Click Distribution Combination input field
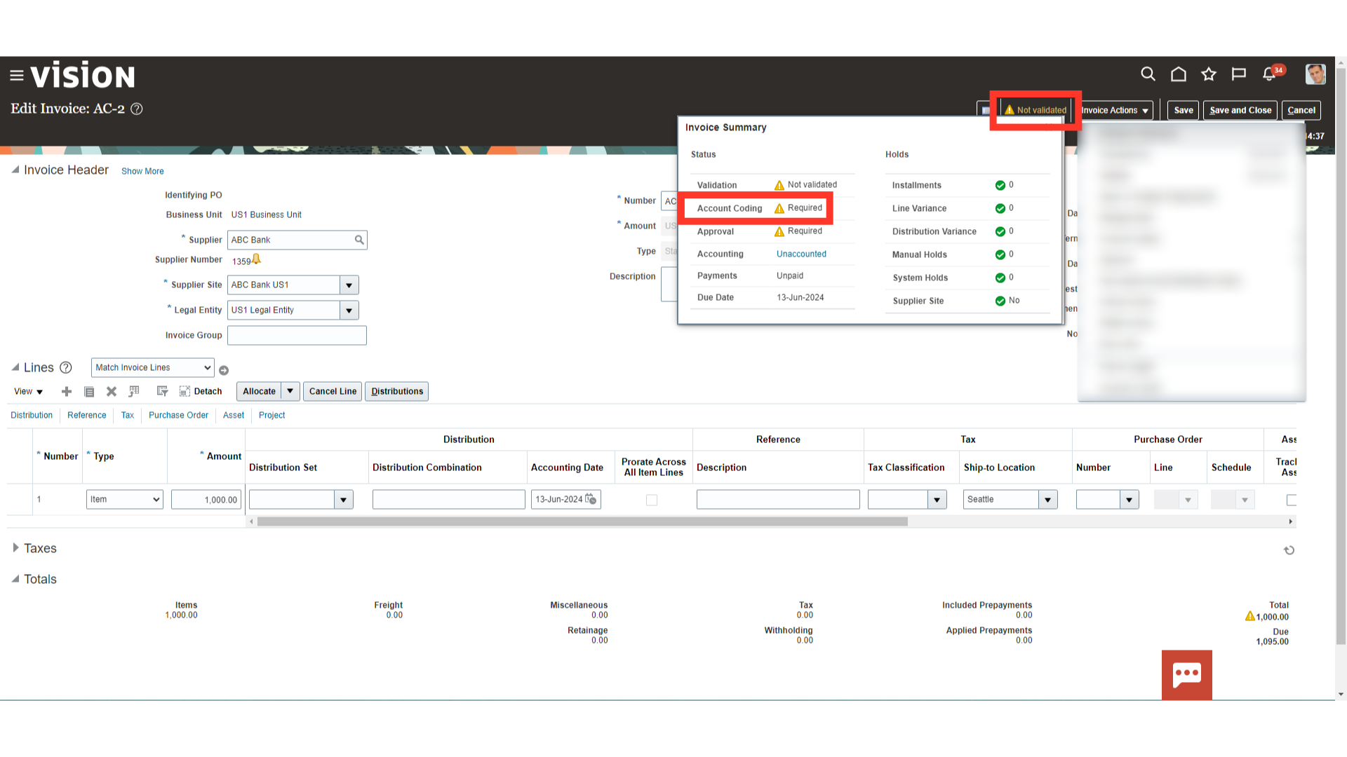Viewport: 1347px width, 757px height. click(x=449, y=500)
